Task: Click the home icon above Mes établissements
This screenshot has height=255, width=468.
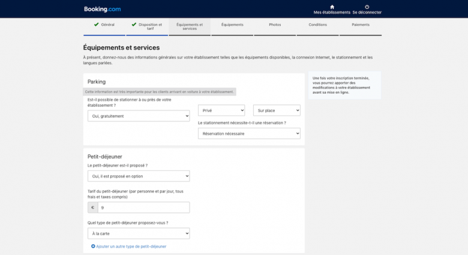Action: click(x=332, y=7)
